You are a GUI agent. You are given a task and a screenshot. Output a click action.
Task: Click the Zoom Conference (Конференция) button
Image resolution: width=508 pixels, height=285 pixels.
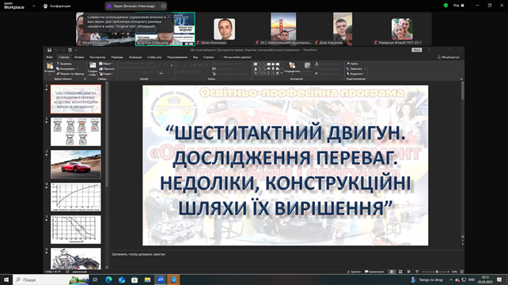pyautogui.click(x=57, y=6)
